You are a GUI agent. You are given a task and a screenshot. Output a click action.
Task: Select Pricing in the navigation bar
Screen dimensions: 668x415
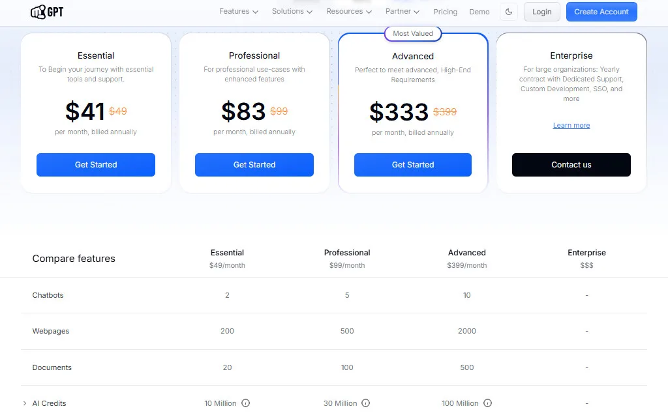[x=446, y=12]
